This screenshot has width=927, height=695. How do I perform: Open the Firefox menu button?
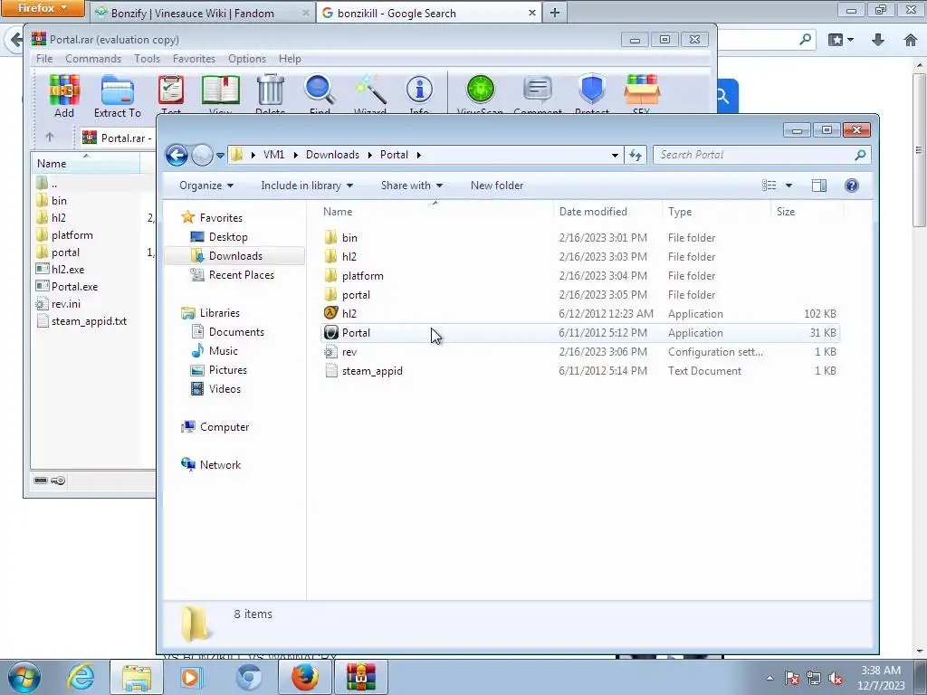43,8
